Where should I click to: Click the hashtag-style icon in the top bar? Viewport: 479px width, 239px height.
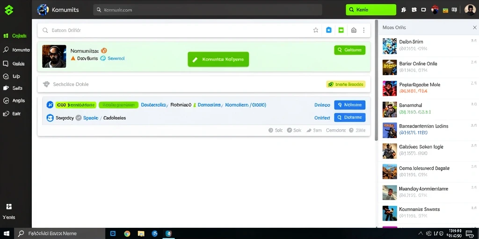click(x=404, y=10)
